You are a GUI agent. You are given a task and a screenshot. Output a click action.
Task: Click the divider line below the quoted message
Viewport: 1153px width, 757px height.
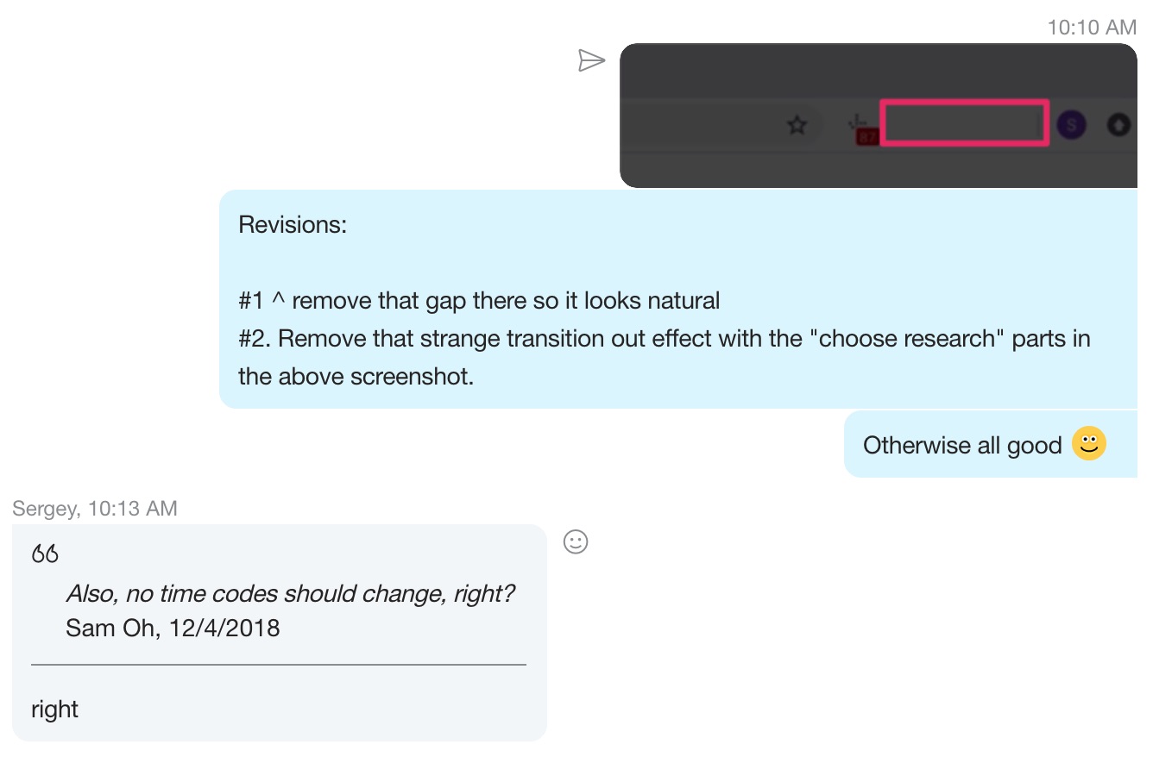(x=278, y=665)
